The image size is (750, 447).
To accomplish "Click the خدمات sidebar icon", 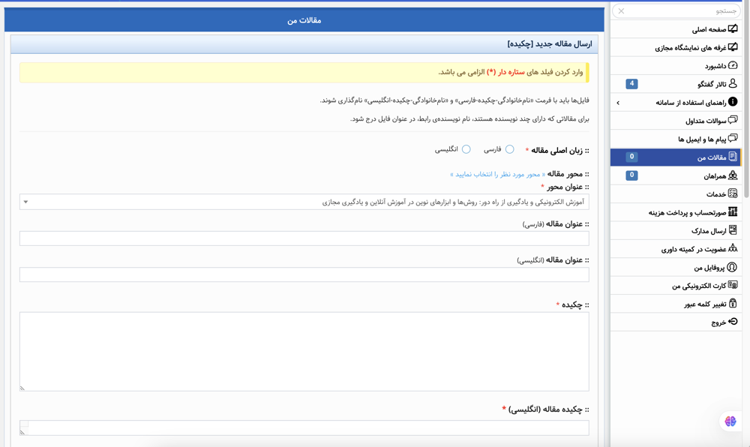I will [732, 193].
